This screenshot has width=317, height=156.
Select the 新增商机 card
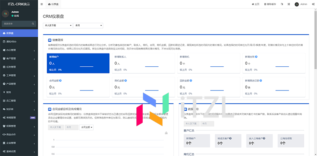tap(209, 63)
